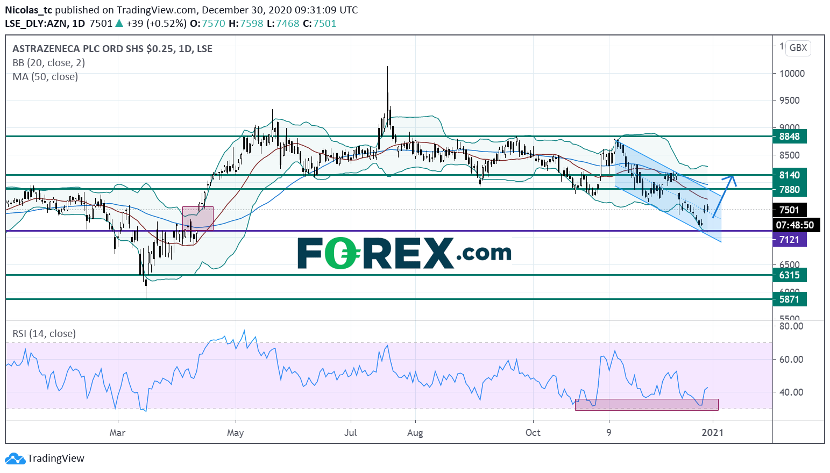Select the pink rectangle near April candles
Viewport: 830px width, 473px height.
(197, 218)
